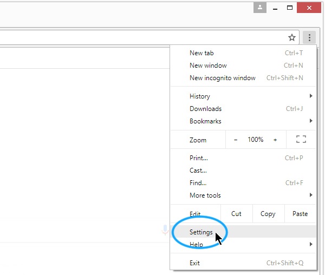Increase zoom with the plus button
Screen dimensions: 325x275
(x=275, y=140)
